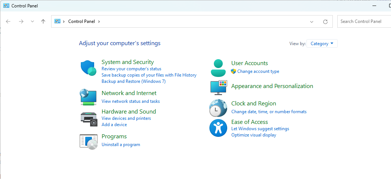
Task: Expand the chevron after Control Panel breadcrumb
Action: pyautogui.click(x=99, y=21)
